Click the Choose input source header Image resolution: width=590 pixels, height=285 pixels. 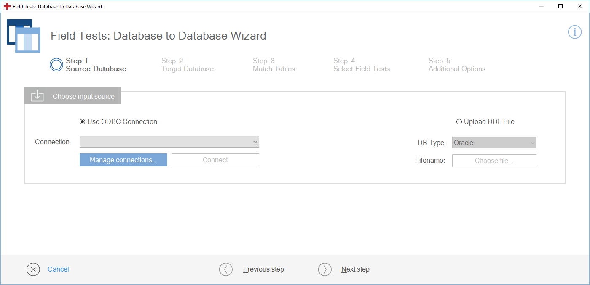[x=72, y=96]
